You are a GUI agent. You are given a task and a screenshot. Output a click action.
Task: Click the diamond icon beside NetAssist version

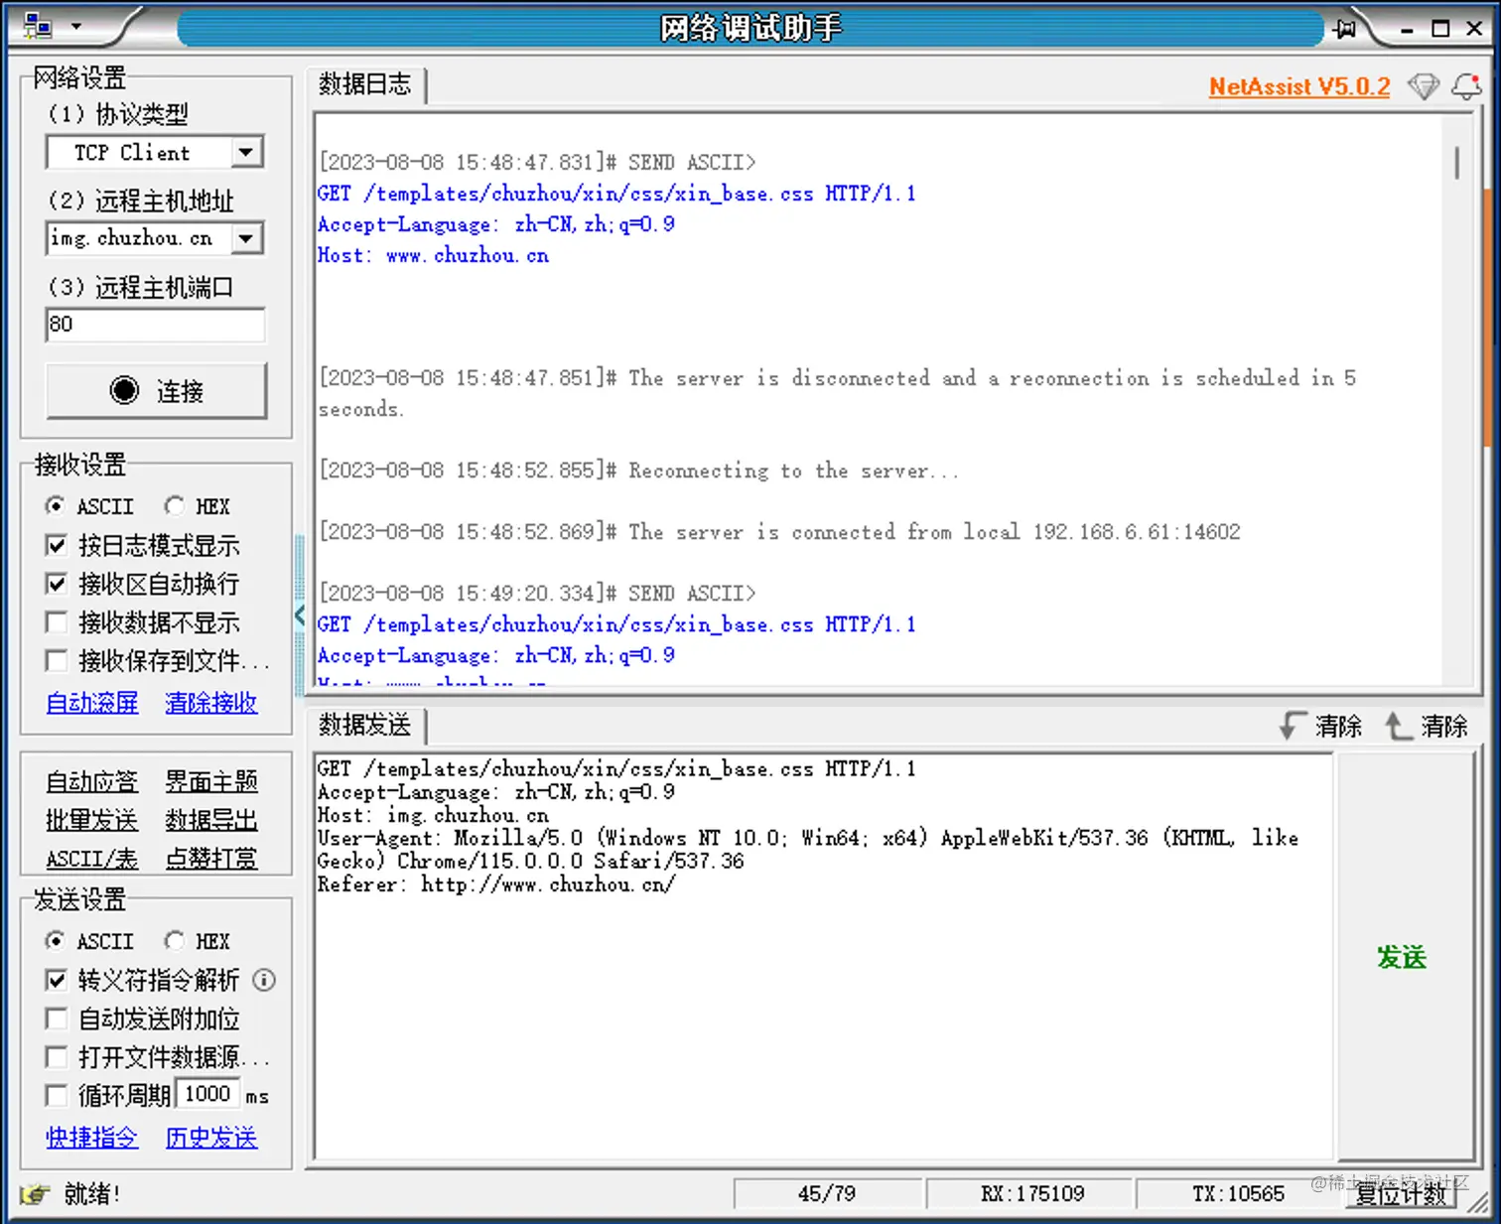coord(1424,86)
